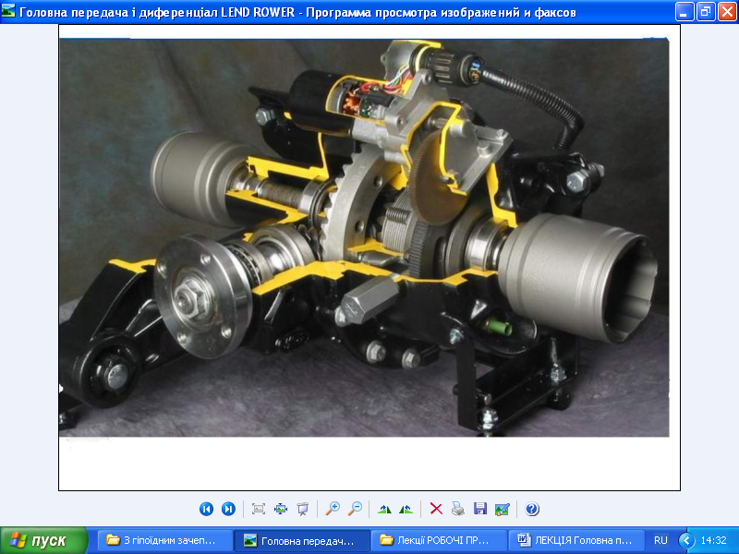Print the current image
Image resolution: width=739 pixels, height=554 pixels.
click(x=458, y=510)
